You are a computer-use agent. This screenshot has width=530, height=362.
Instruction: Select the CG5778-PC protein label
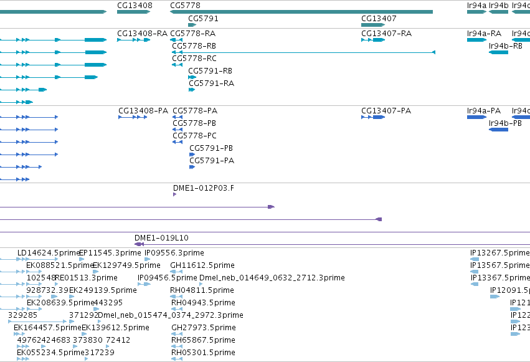pyautogui.click(x=194, y=136)
